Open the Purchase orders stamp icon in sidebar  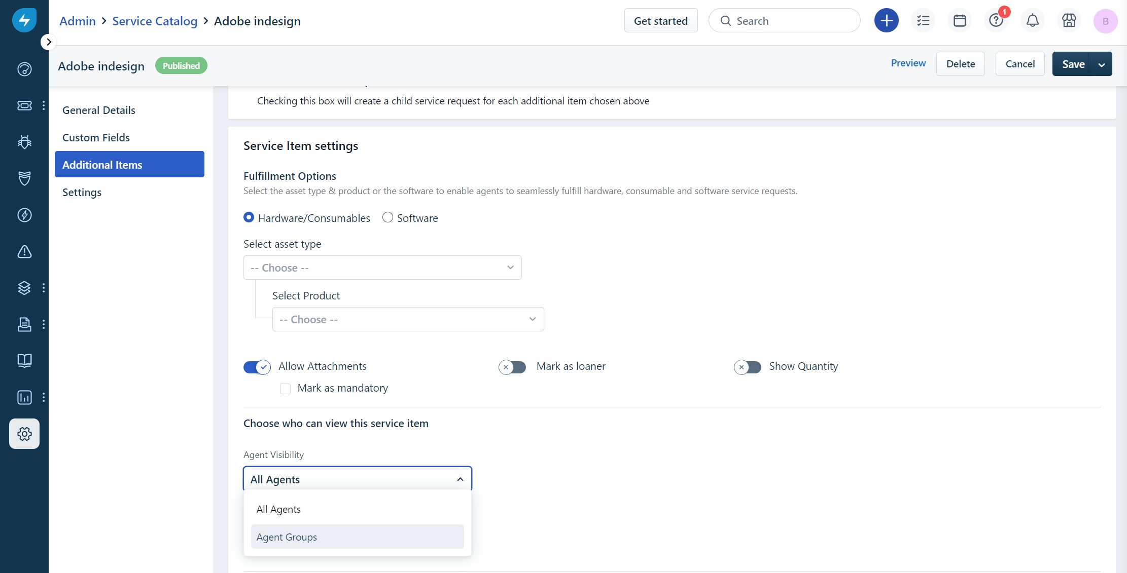coord(24,324)
